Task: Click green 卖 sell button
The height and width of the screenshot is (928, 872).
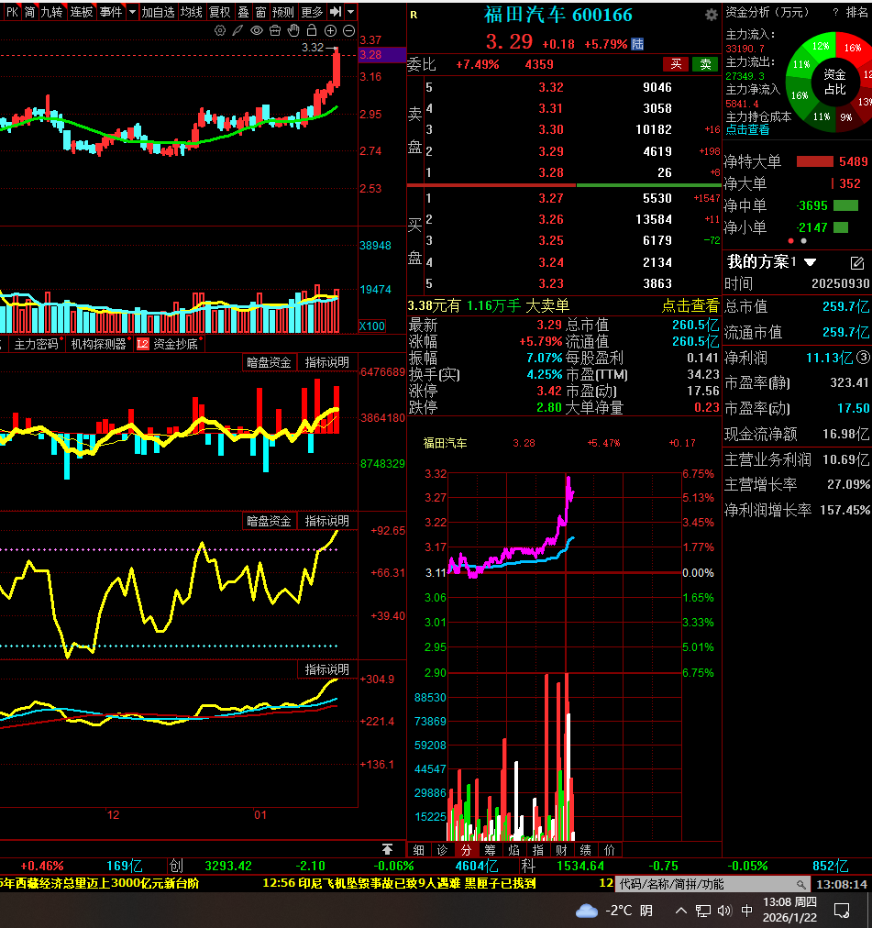Action: point(705,64)
